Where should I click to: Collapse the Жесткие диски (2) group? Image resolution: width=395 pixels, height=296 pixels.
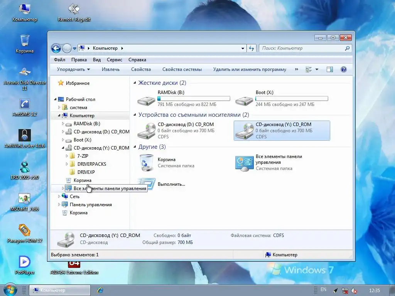[135, 83]
